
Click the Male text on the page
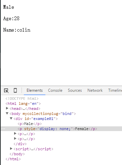pos(9,7)
